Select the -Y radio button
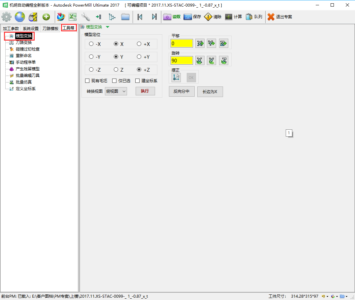The image size is (355, 300). pyautogui.click(x=91, y=57)
